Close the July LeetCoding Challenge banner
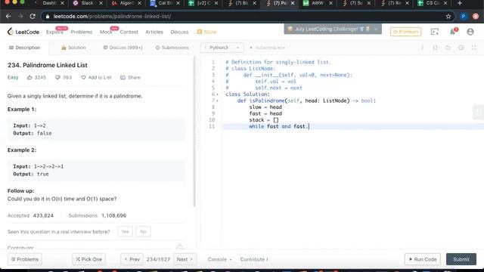This screenshot has height=272, width=484. click(x=376, y=29)
